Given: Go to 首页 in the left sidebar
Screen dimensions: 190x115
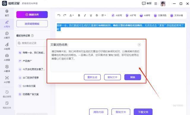Looking at the screenshot, I should pos(7,13).
